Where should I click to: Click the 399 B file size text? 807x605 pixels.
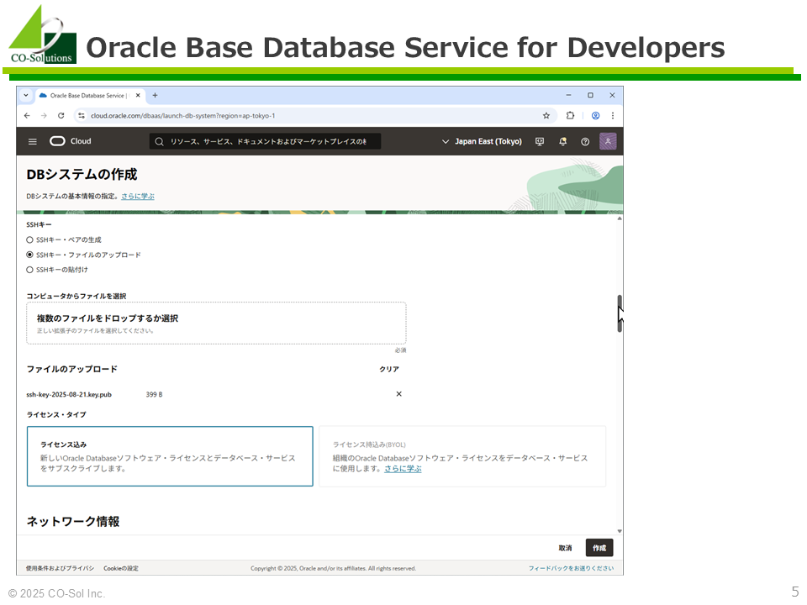click(154, 395)
